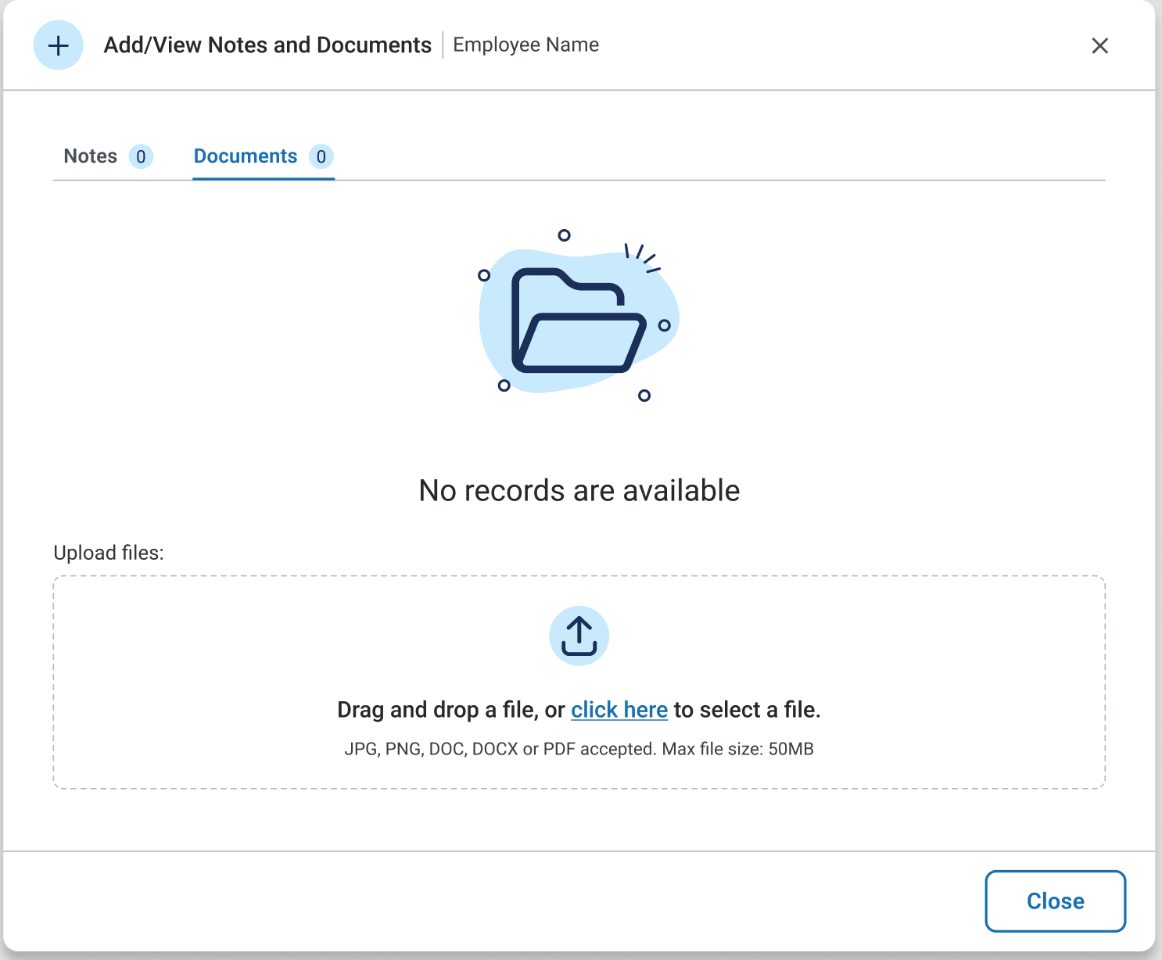Click the Notes count badge

(141, 157)
